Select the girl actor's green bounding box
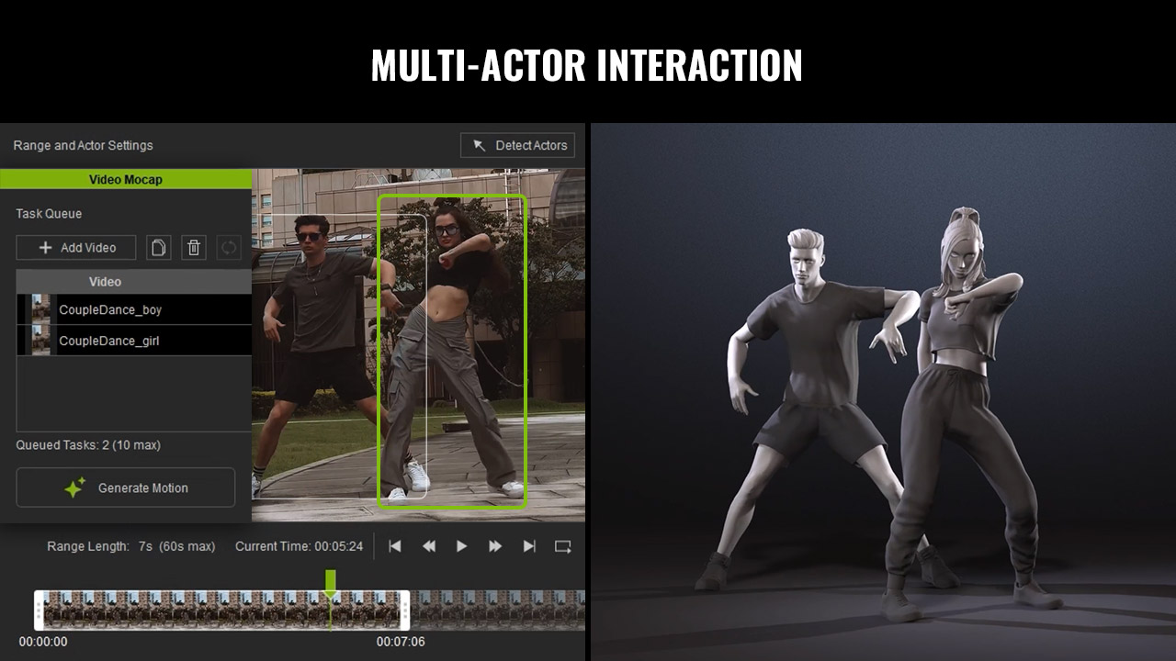Image resolution: width=1176 pixels, height=661 pixels. (452, 351)
